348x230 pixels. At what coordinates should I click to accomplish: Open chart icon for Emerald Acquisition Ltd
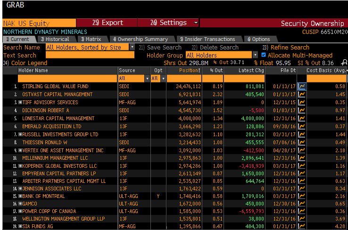click(x=302, y=126)
